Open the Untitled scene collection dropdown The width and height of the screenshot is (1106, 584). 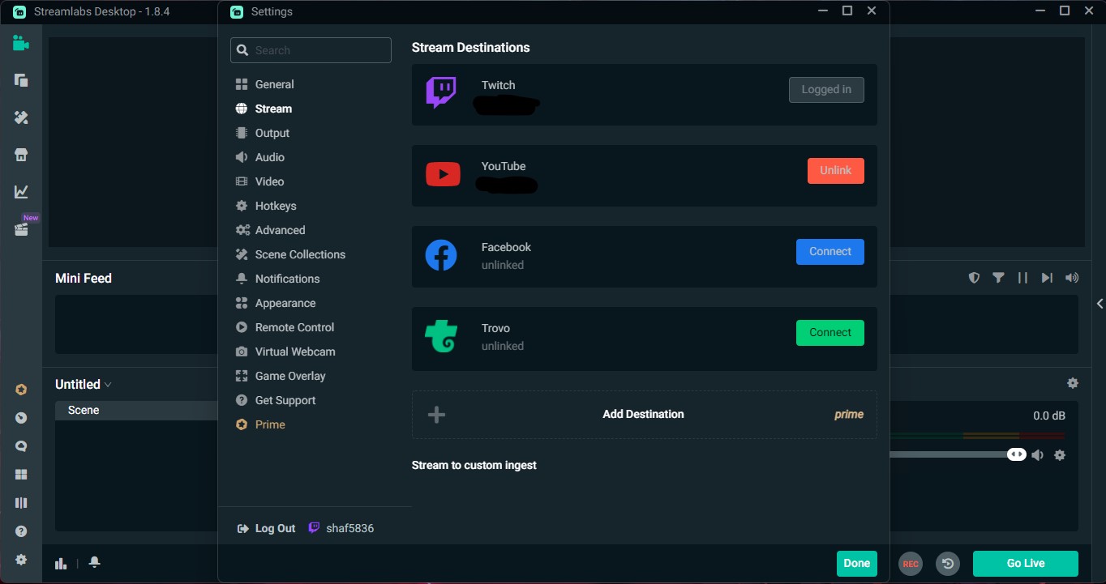(x=84, y=385)
